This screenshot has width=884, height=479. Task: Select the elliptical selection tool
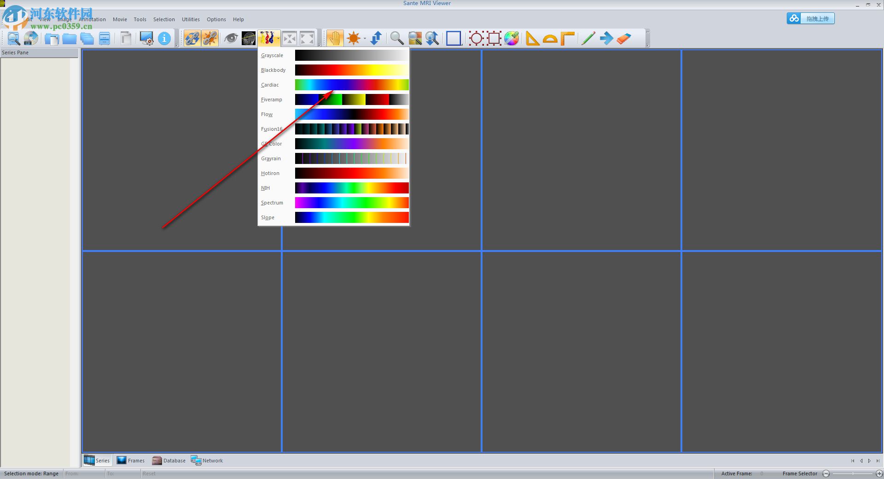pyautogui.click(x=477, y=38)
